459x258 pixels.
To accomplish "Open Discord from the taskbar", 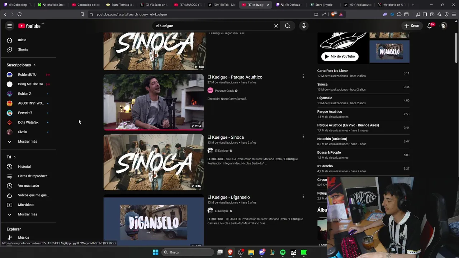I will 262,252.
